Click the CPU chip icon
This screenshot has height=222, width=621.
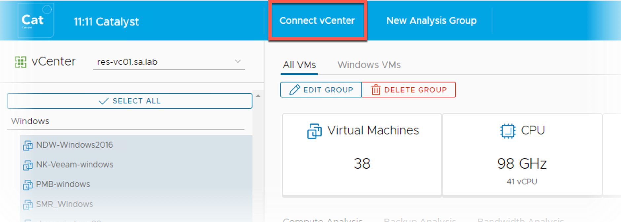[x=507, y=131]
